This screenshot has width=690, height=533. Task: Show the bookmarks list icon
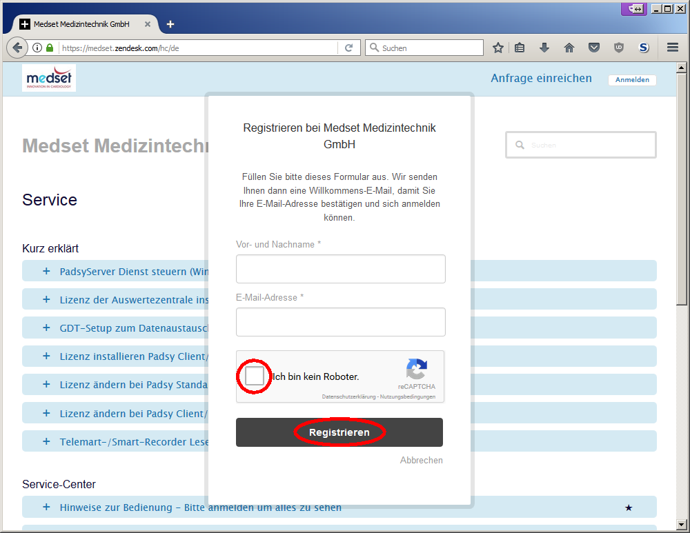(520, 48)
